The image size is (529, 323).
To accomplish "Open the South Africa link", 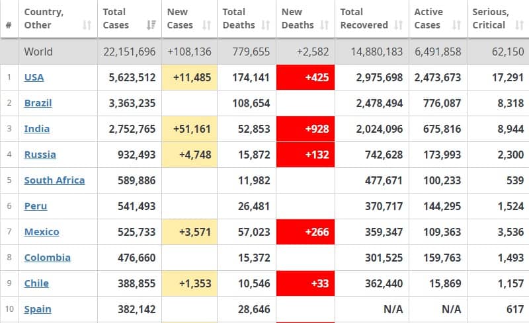I will [x=54, y=180].
